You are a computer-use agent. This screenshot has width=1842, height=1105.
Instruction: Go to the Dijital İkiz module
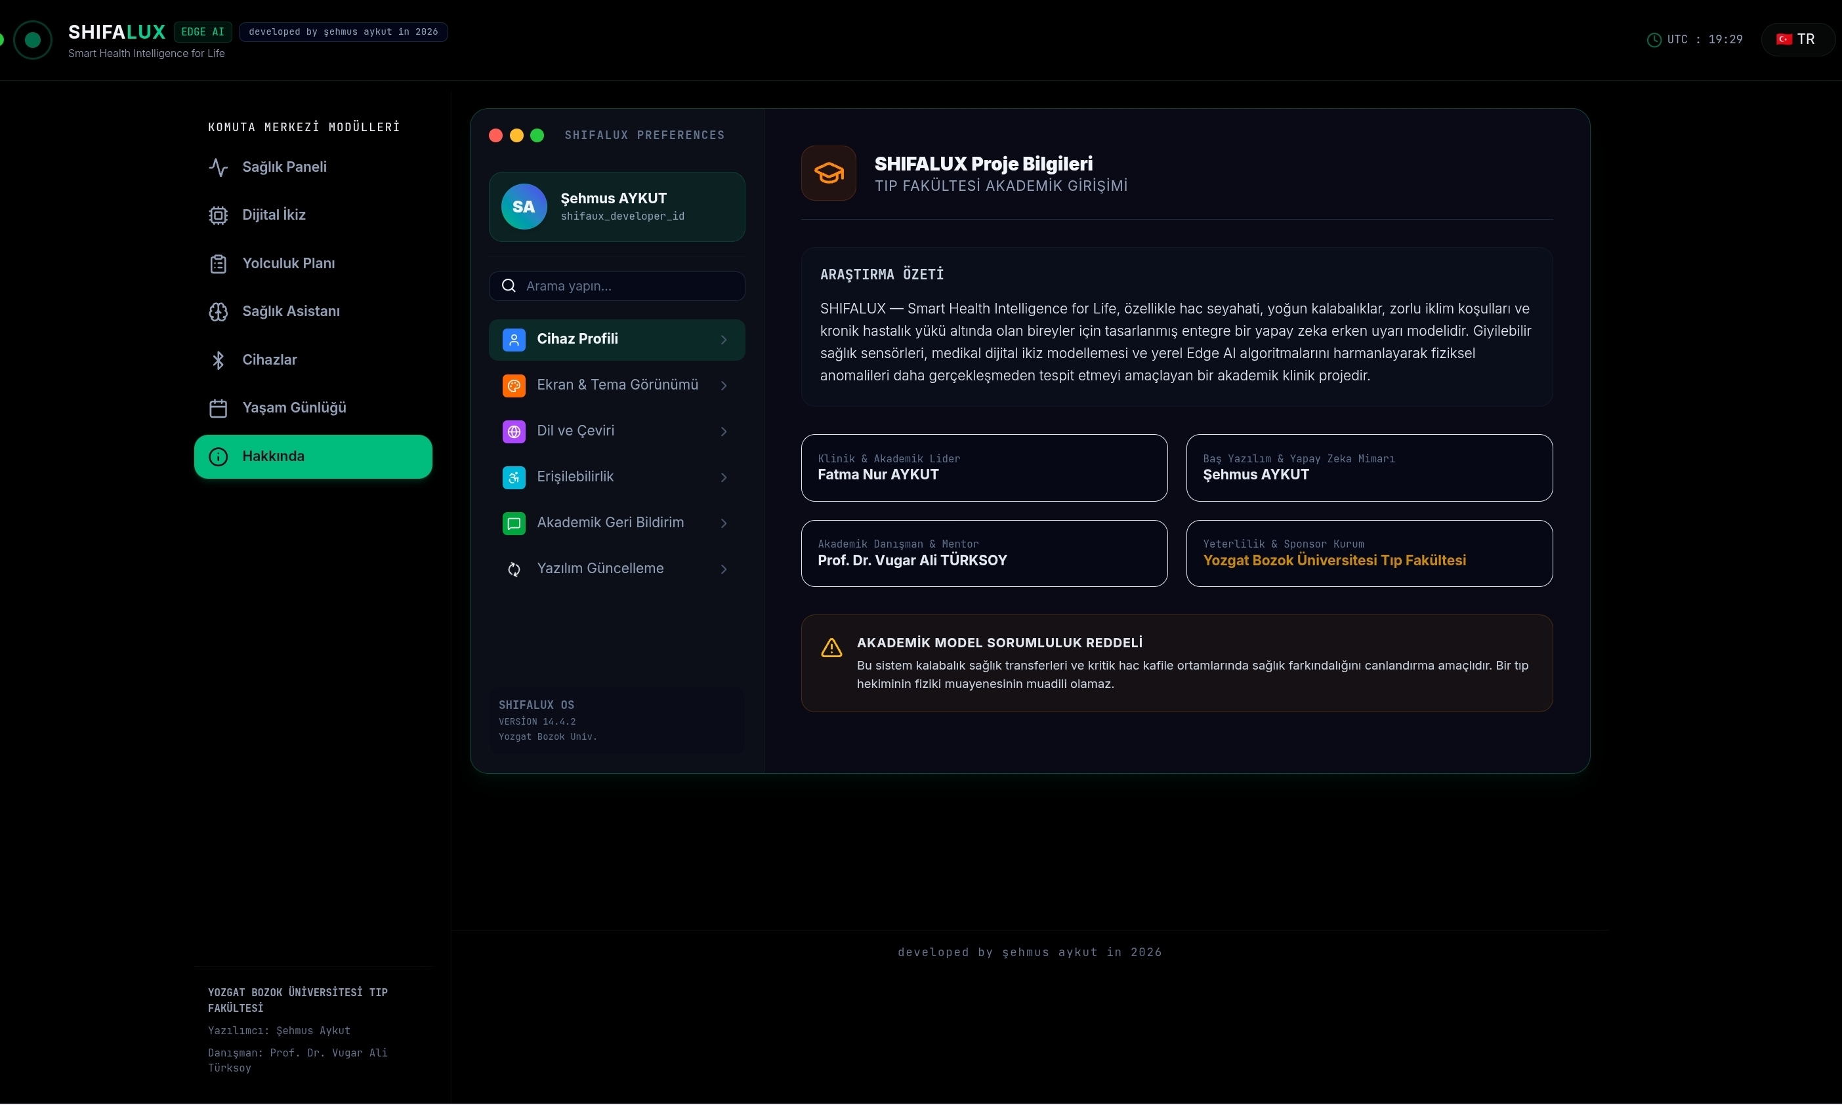click(x=313, y=215)
